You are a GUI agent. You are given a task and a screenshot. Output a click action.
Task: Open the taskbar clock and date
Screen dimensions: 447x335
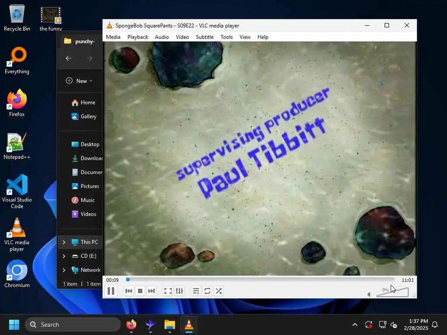point(416,325)
